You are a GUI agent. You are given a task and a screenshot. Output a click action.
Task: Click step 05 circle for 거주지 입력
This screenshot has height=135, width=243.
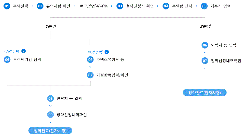tap(204, 6)
